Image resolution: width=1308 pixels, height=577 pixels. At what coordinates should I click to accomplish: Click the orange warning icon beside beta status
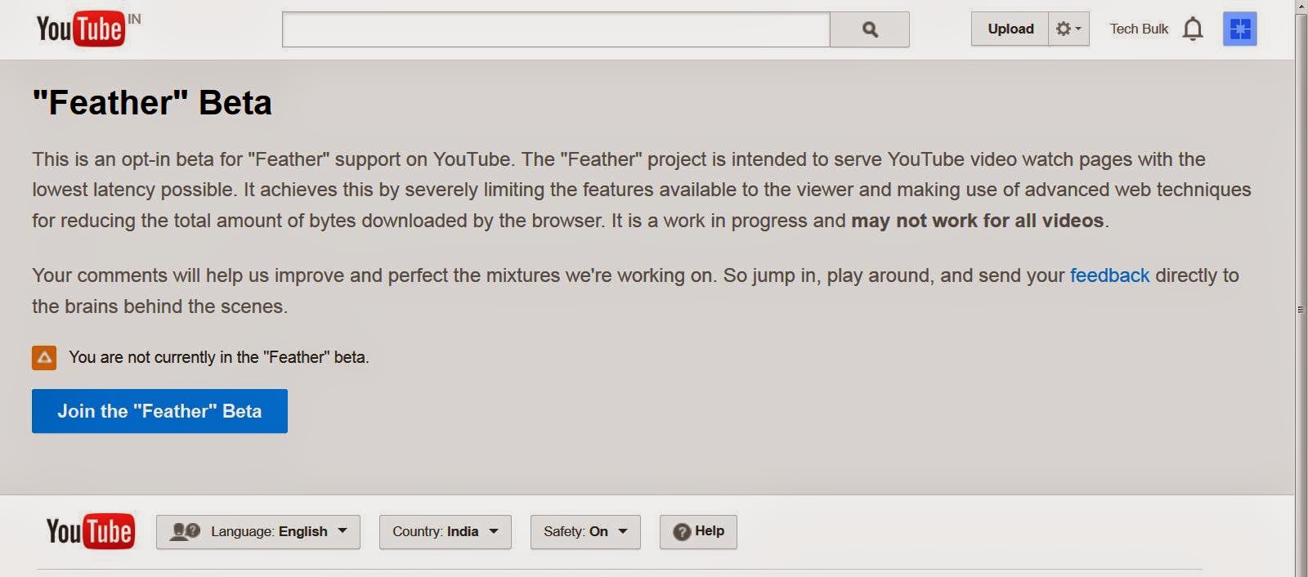point(44,357)
